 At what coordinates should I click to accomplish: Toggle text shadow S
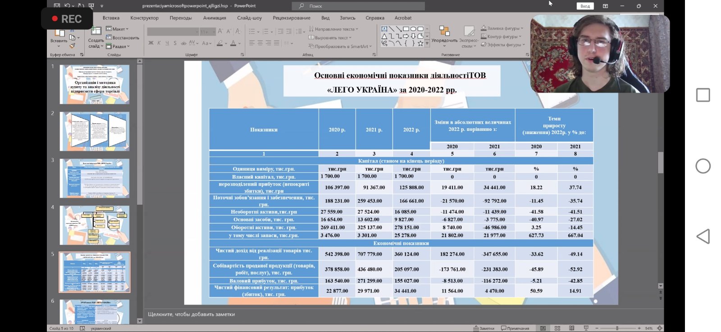pyautogui.click(x=175, y=43)
